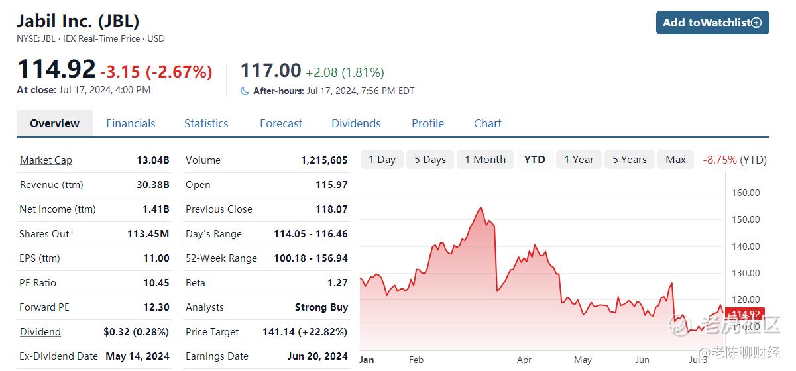Switch to the Statistics tab
The width and height of the screenshot is (796, 371).
206,123
